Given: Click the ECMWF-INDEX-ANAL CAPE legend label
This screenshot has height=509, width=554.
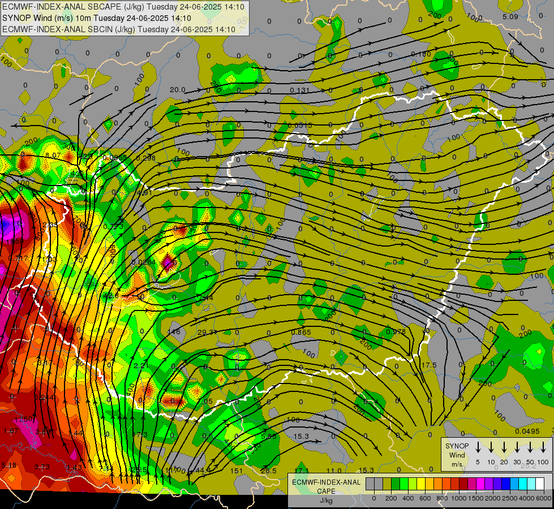Looking at the screenshot, I should (x=326, y=486).
